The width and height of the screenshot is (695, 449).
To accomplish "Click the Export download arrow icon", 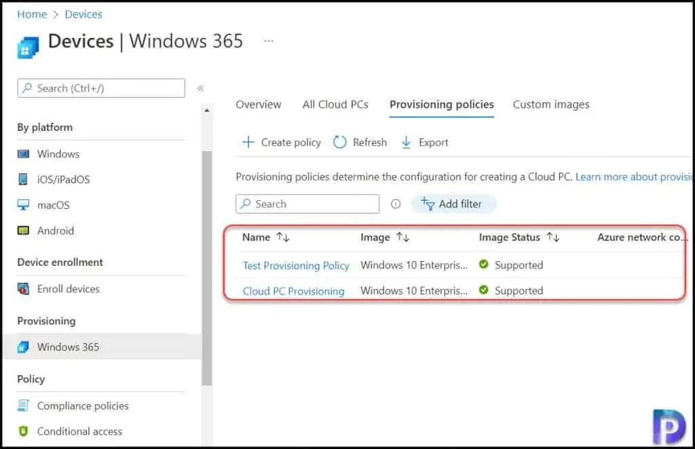I will click(406, 142).
